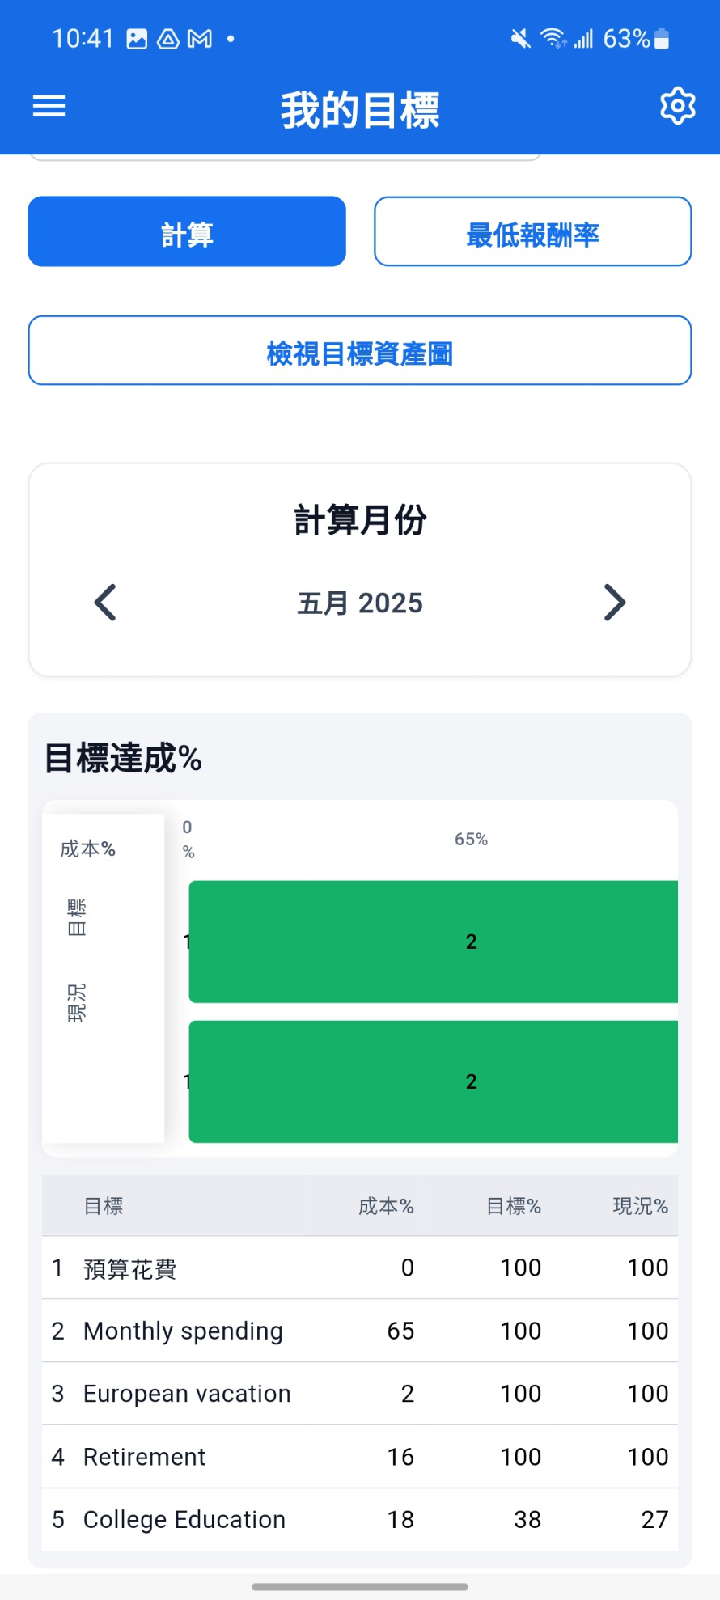Tap the 最低報酬率 button
The height and width of the screenshot is (1600, 720).
tap(532, 231)
